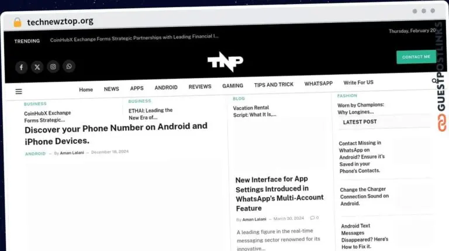Open the WHATSAPP menu item
The width and height of the screenshot is (449, 251).
pyautogui.click(x=319, y=84)
